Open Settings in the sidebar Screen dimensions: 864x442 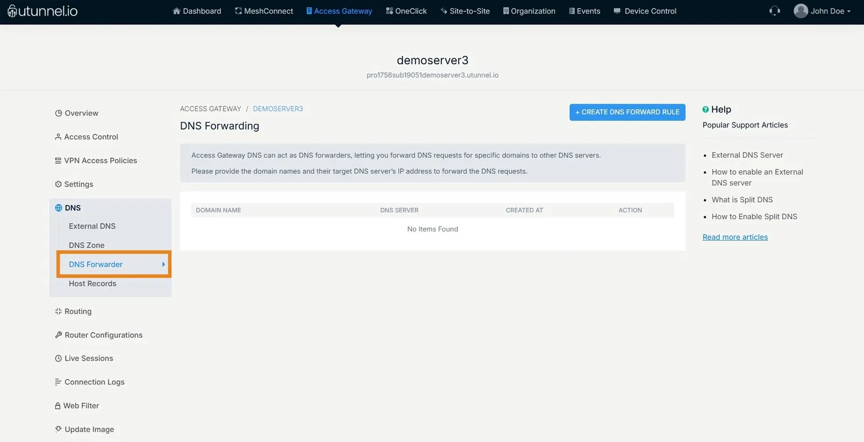coord(74,184)
